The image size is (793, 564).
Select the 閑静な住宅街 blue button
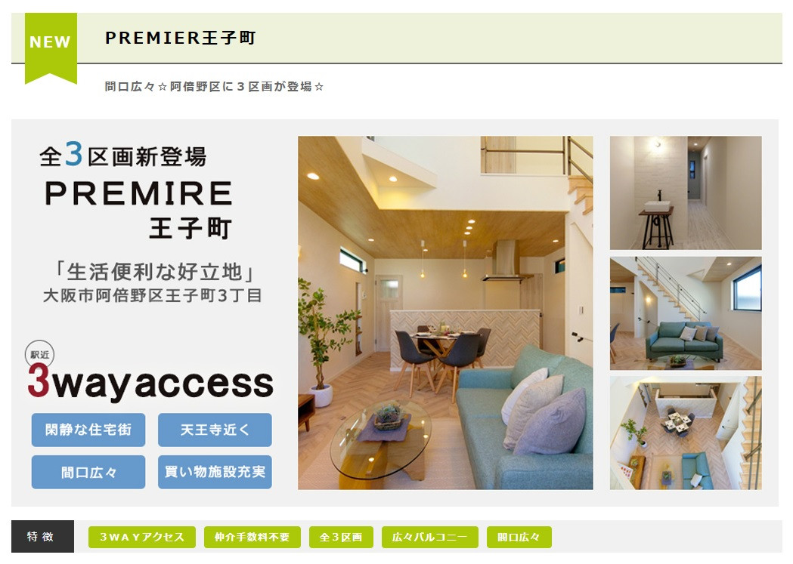88,430
